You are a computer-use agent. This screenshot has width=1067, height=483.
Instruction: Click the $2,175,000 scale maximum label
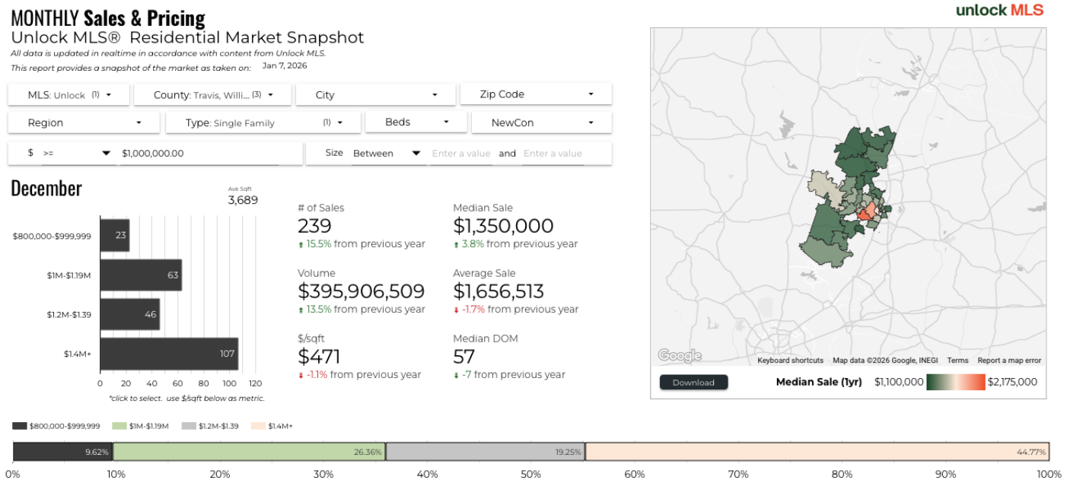click(1012, 382)
